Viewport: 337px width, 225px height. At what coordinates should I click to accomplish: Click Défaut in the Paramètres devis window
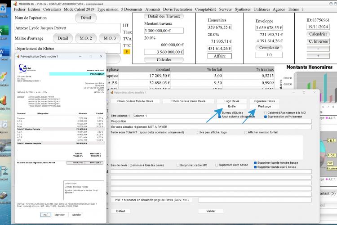coord(120,211)
